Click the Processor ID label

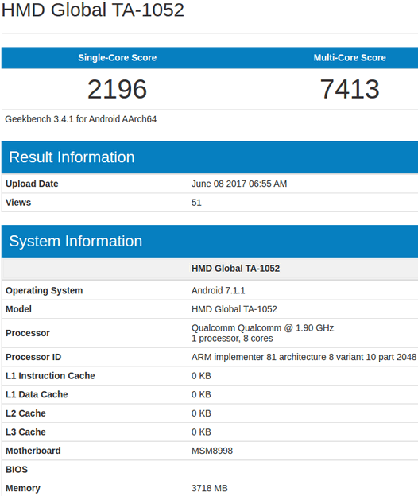click(33, 357)
